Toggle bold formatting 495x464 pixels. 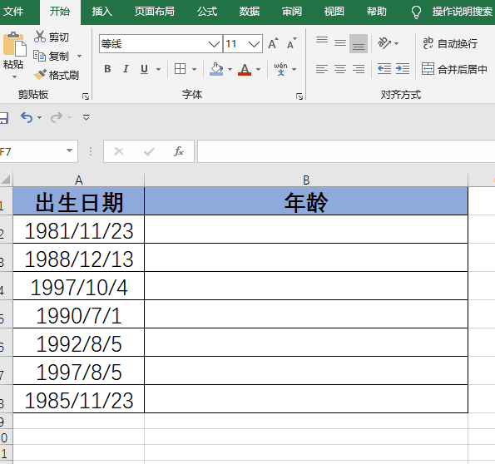point(107,69)
